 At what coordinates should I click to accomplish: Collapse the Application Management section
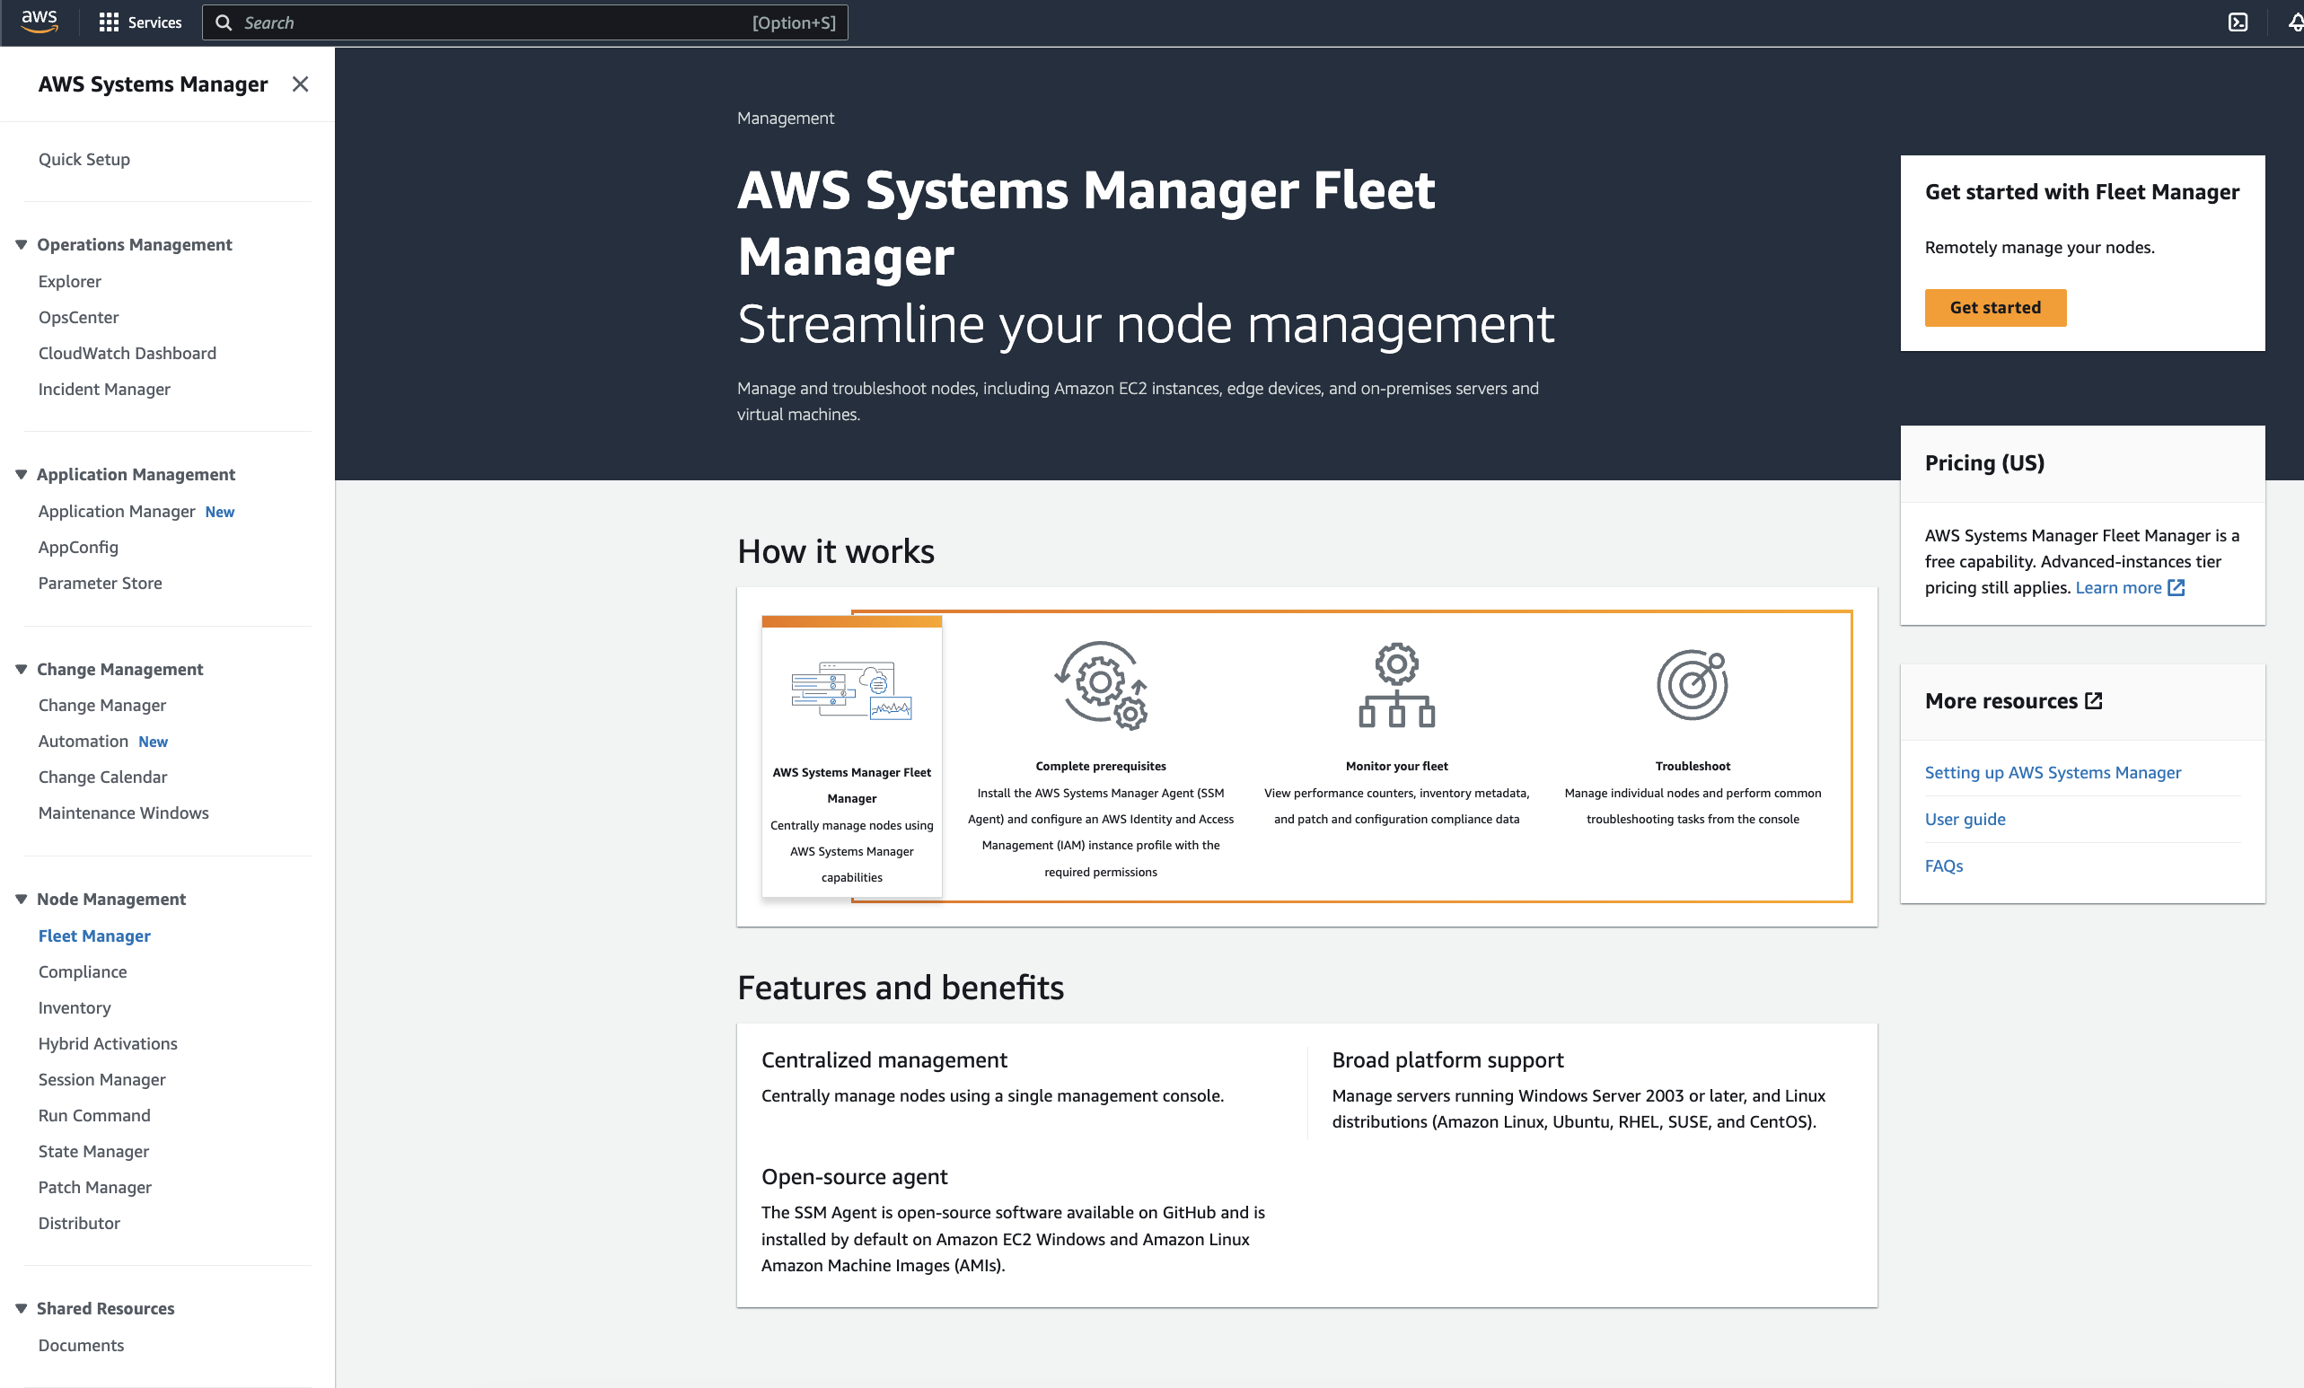coord(22,475)
